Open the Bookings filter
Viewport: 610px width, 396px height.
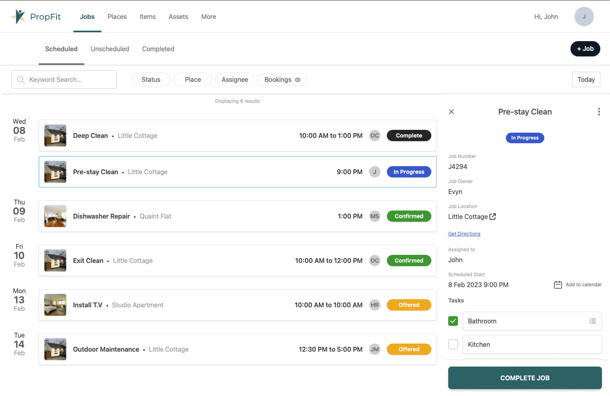click(282, 80)
